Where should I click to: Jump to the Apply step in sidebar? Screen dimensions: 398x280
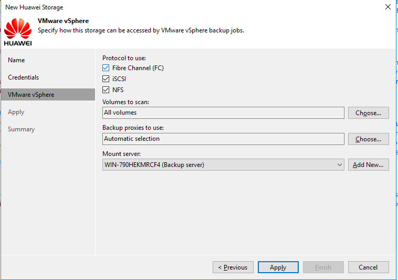tap(16, 112)
